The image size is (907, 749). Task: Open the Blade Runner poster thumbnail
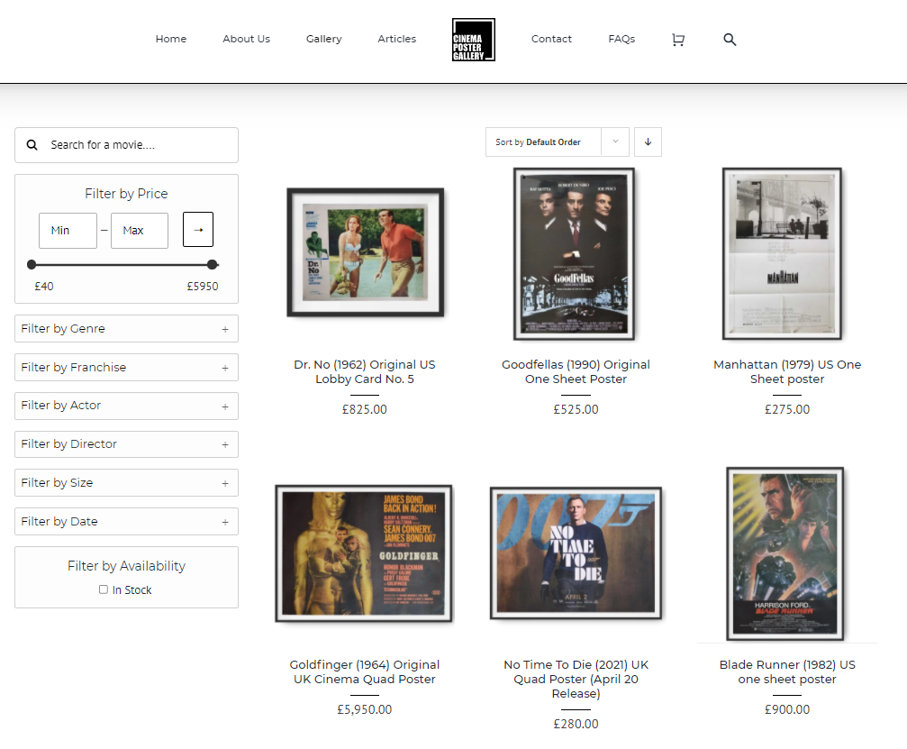point(785,554)
